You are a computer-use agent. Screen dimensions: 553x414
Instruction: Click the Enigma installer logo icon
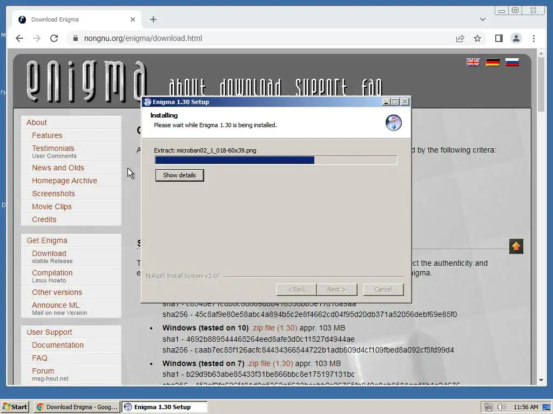tap(393, 122)
